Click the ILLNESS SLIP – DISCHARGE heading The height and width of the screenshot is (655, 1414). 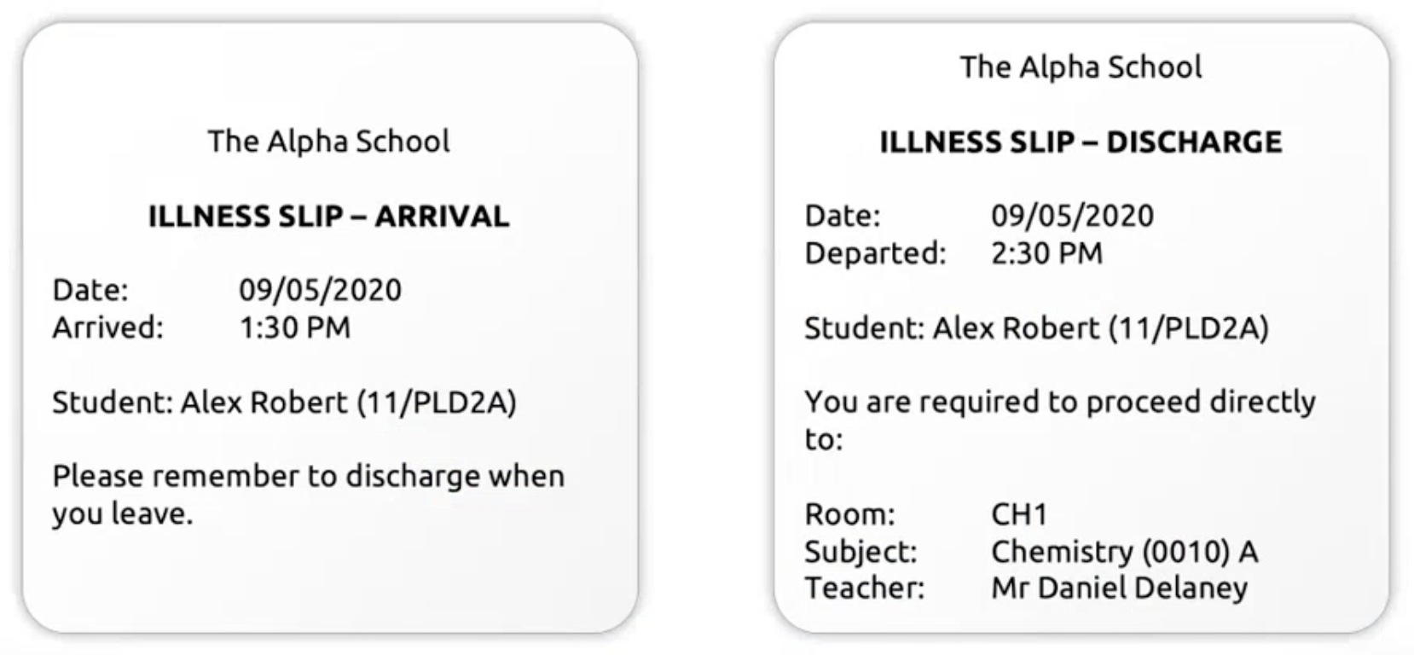(x=1081, y=142)
